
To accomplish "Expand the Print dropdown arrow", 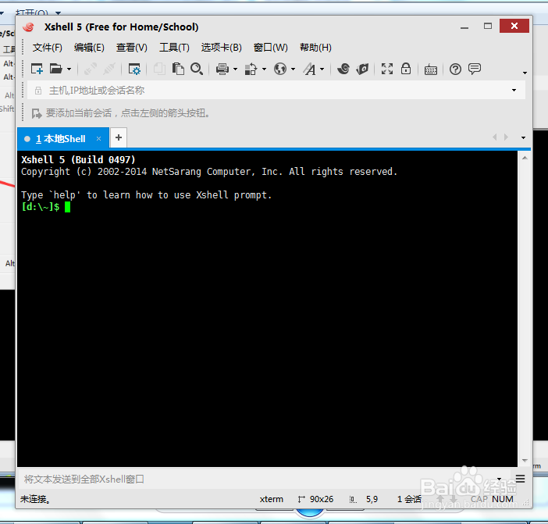I will click(x=235, y=70).
